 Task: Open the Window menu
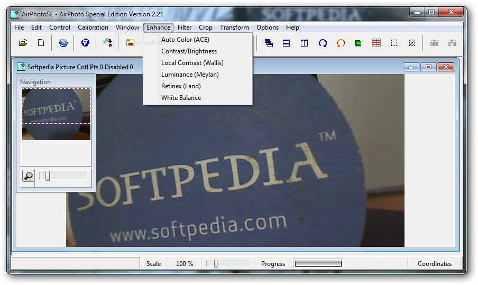click(x=127, y=27)
